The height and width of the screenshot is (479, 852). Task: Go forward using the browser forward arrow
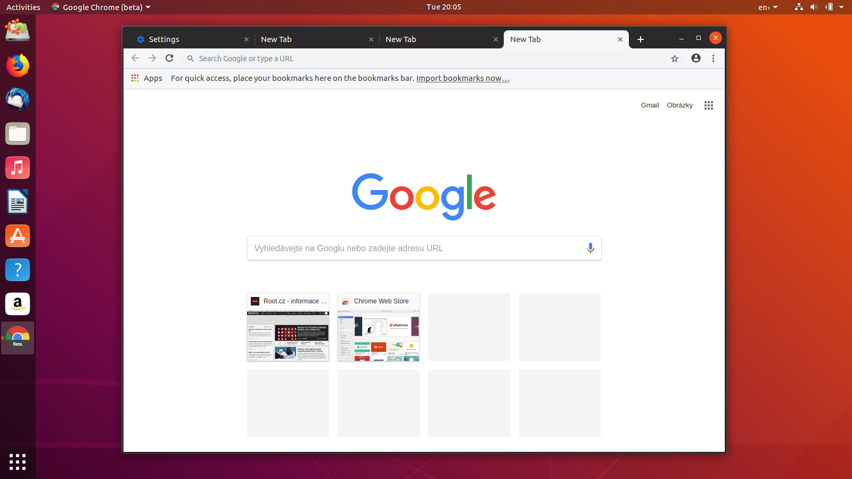(152, 59)
